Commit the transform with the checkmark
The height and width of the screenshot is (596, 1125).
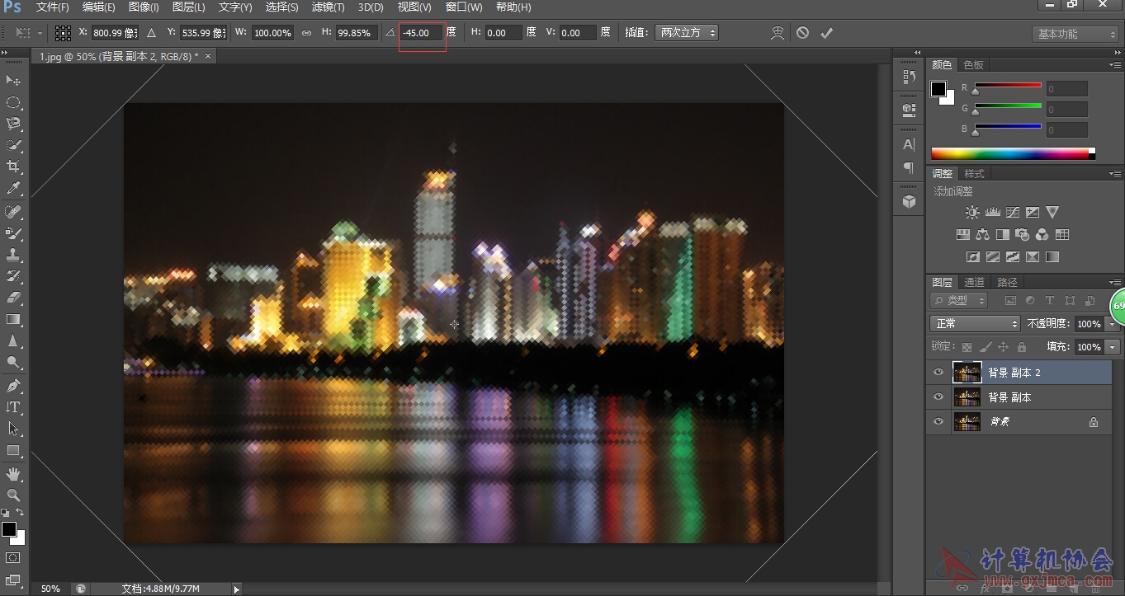(x=827, y=33)
